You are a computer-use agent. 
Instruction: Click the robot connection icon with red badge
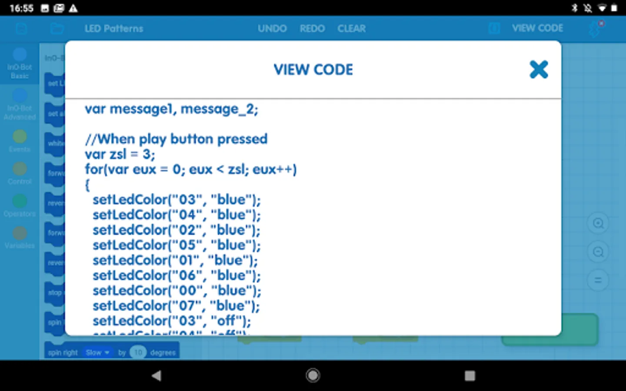pos(595,29)
